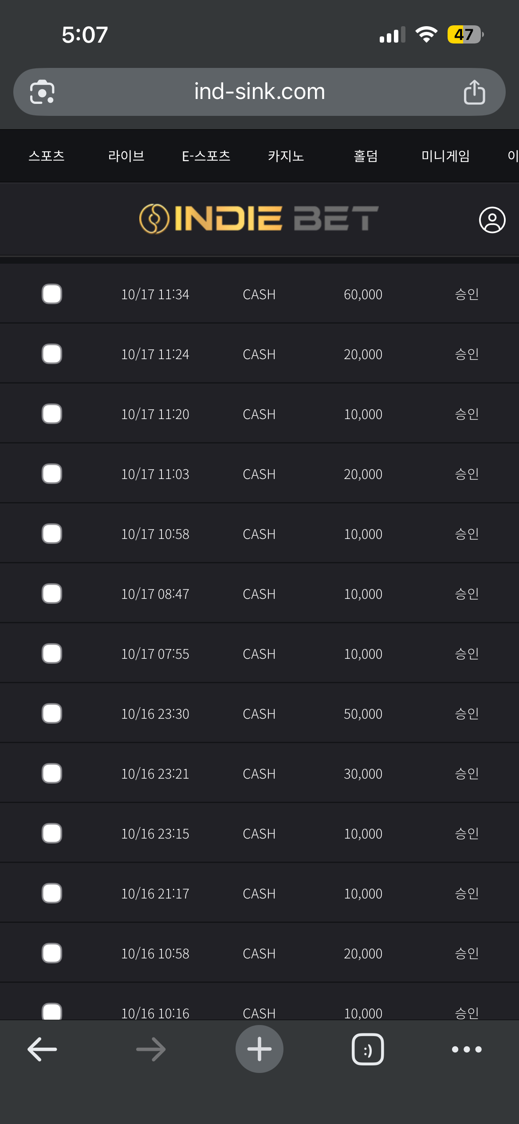Tap the ind-sink.com address field

[x=259, y=92]
